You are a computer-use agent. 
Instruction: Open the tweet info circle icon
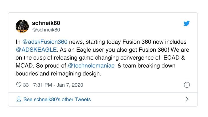pyautogui.click(x=187, y=85)
